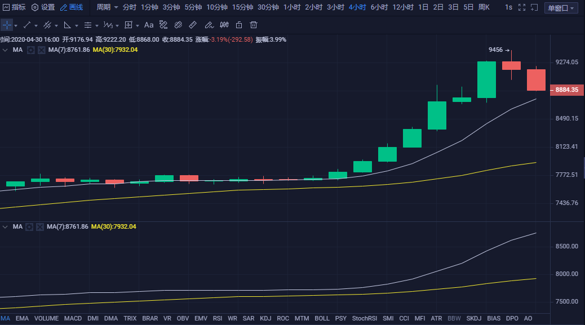This screenshot has height=325, width=585.
Task: Expand boxed plus tool options arrow
Action: [x=138, y=26]
